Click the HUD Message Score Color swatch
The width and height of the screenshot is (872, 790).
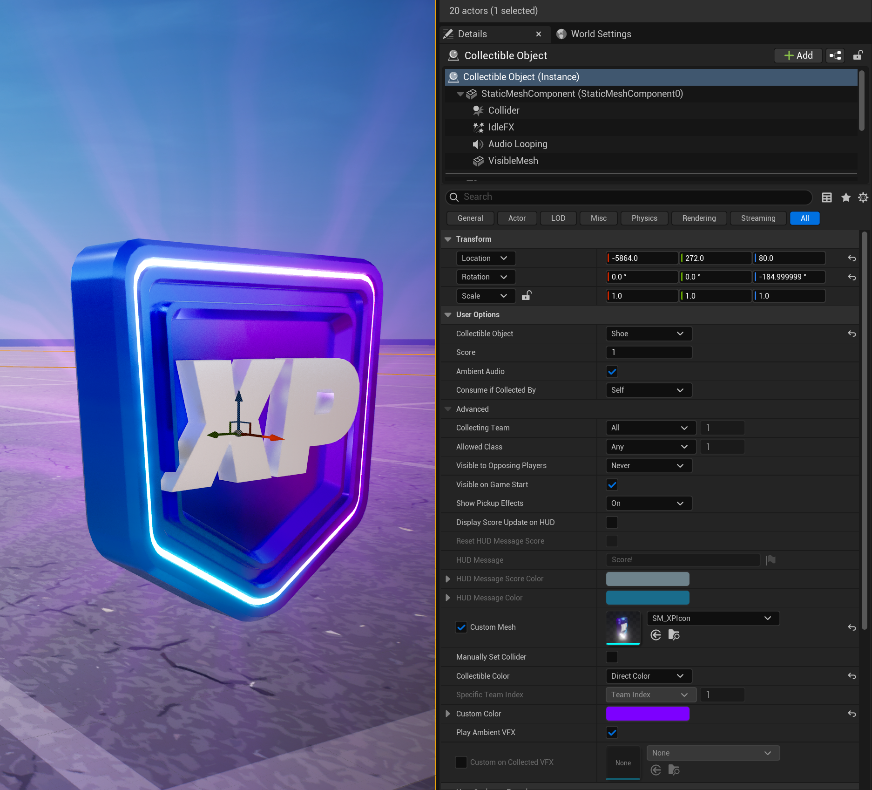pyautogui.click(x=648, y=579)
